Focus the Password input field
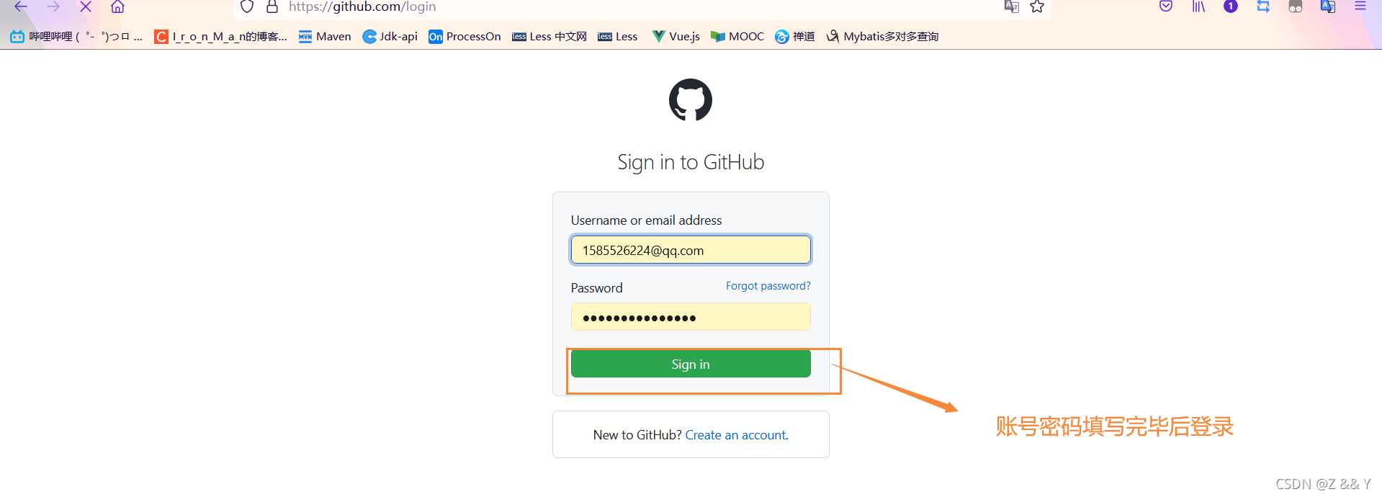Screen dimensions: 1382x497 (691, 317)
